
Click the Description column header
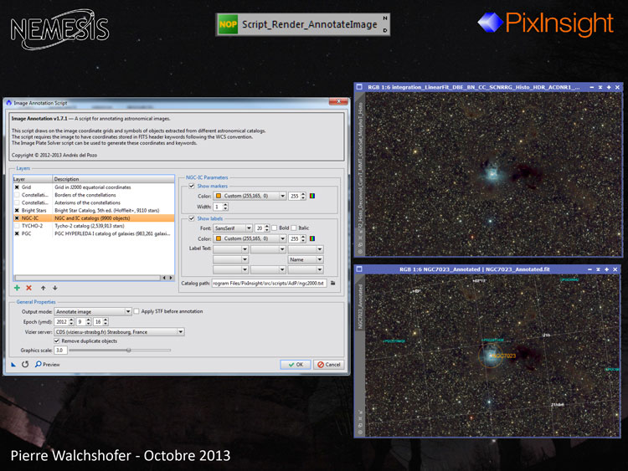point(113,179)
